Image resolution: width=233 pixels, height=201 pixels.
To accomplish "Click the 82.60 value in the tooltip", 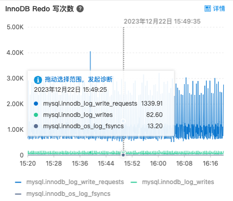I will [x=154, y=115].
